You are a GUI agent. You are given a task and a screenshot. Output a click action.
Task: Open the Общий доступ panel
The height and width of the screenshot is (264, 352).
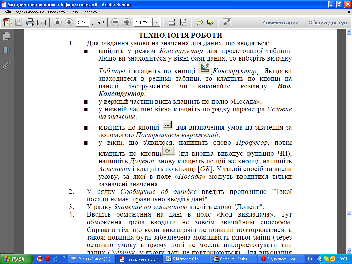[328, 22]
